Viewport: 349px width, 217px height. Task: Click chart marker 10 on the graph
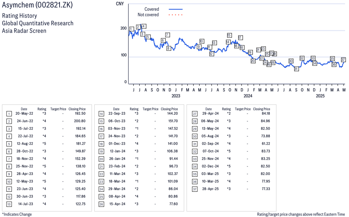pos(201,41)
